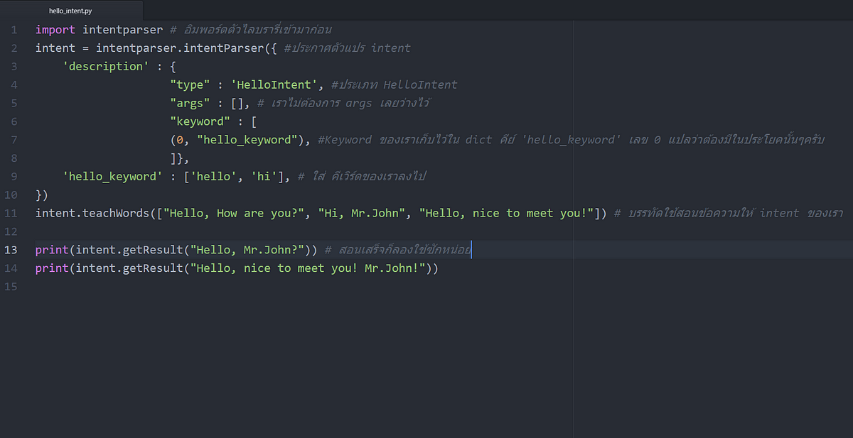Click the empty line 12 in the editor

[284, 231]
